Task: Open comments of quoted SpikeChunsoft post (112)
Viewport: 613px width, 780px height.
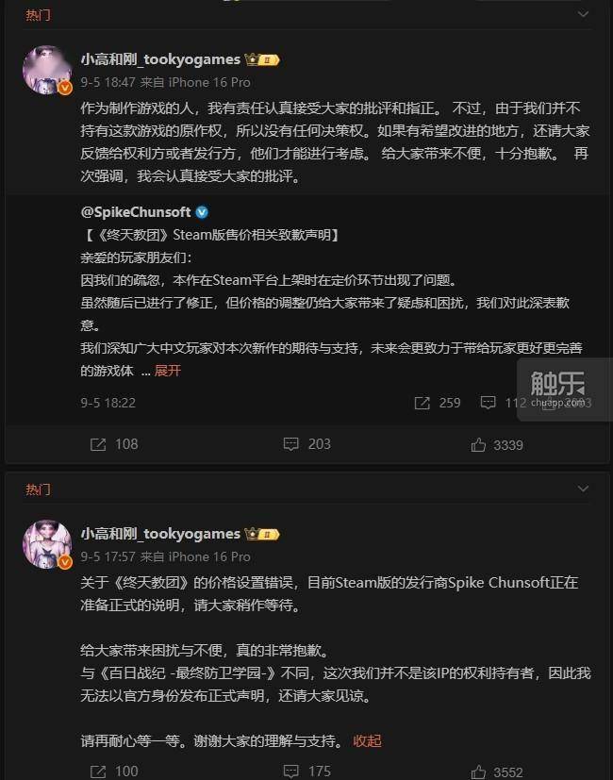Action: pos(503,403)
